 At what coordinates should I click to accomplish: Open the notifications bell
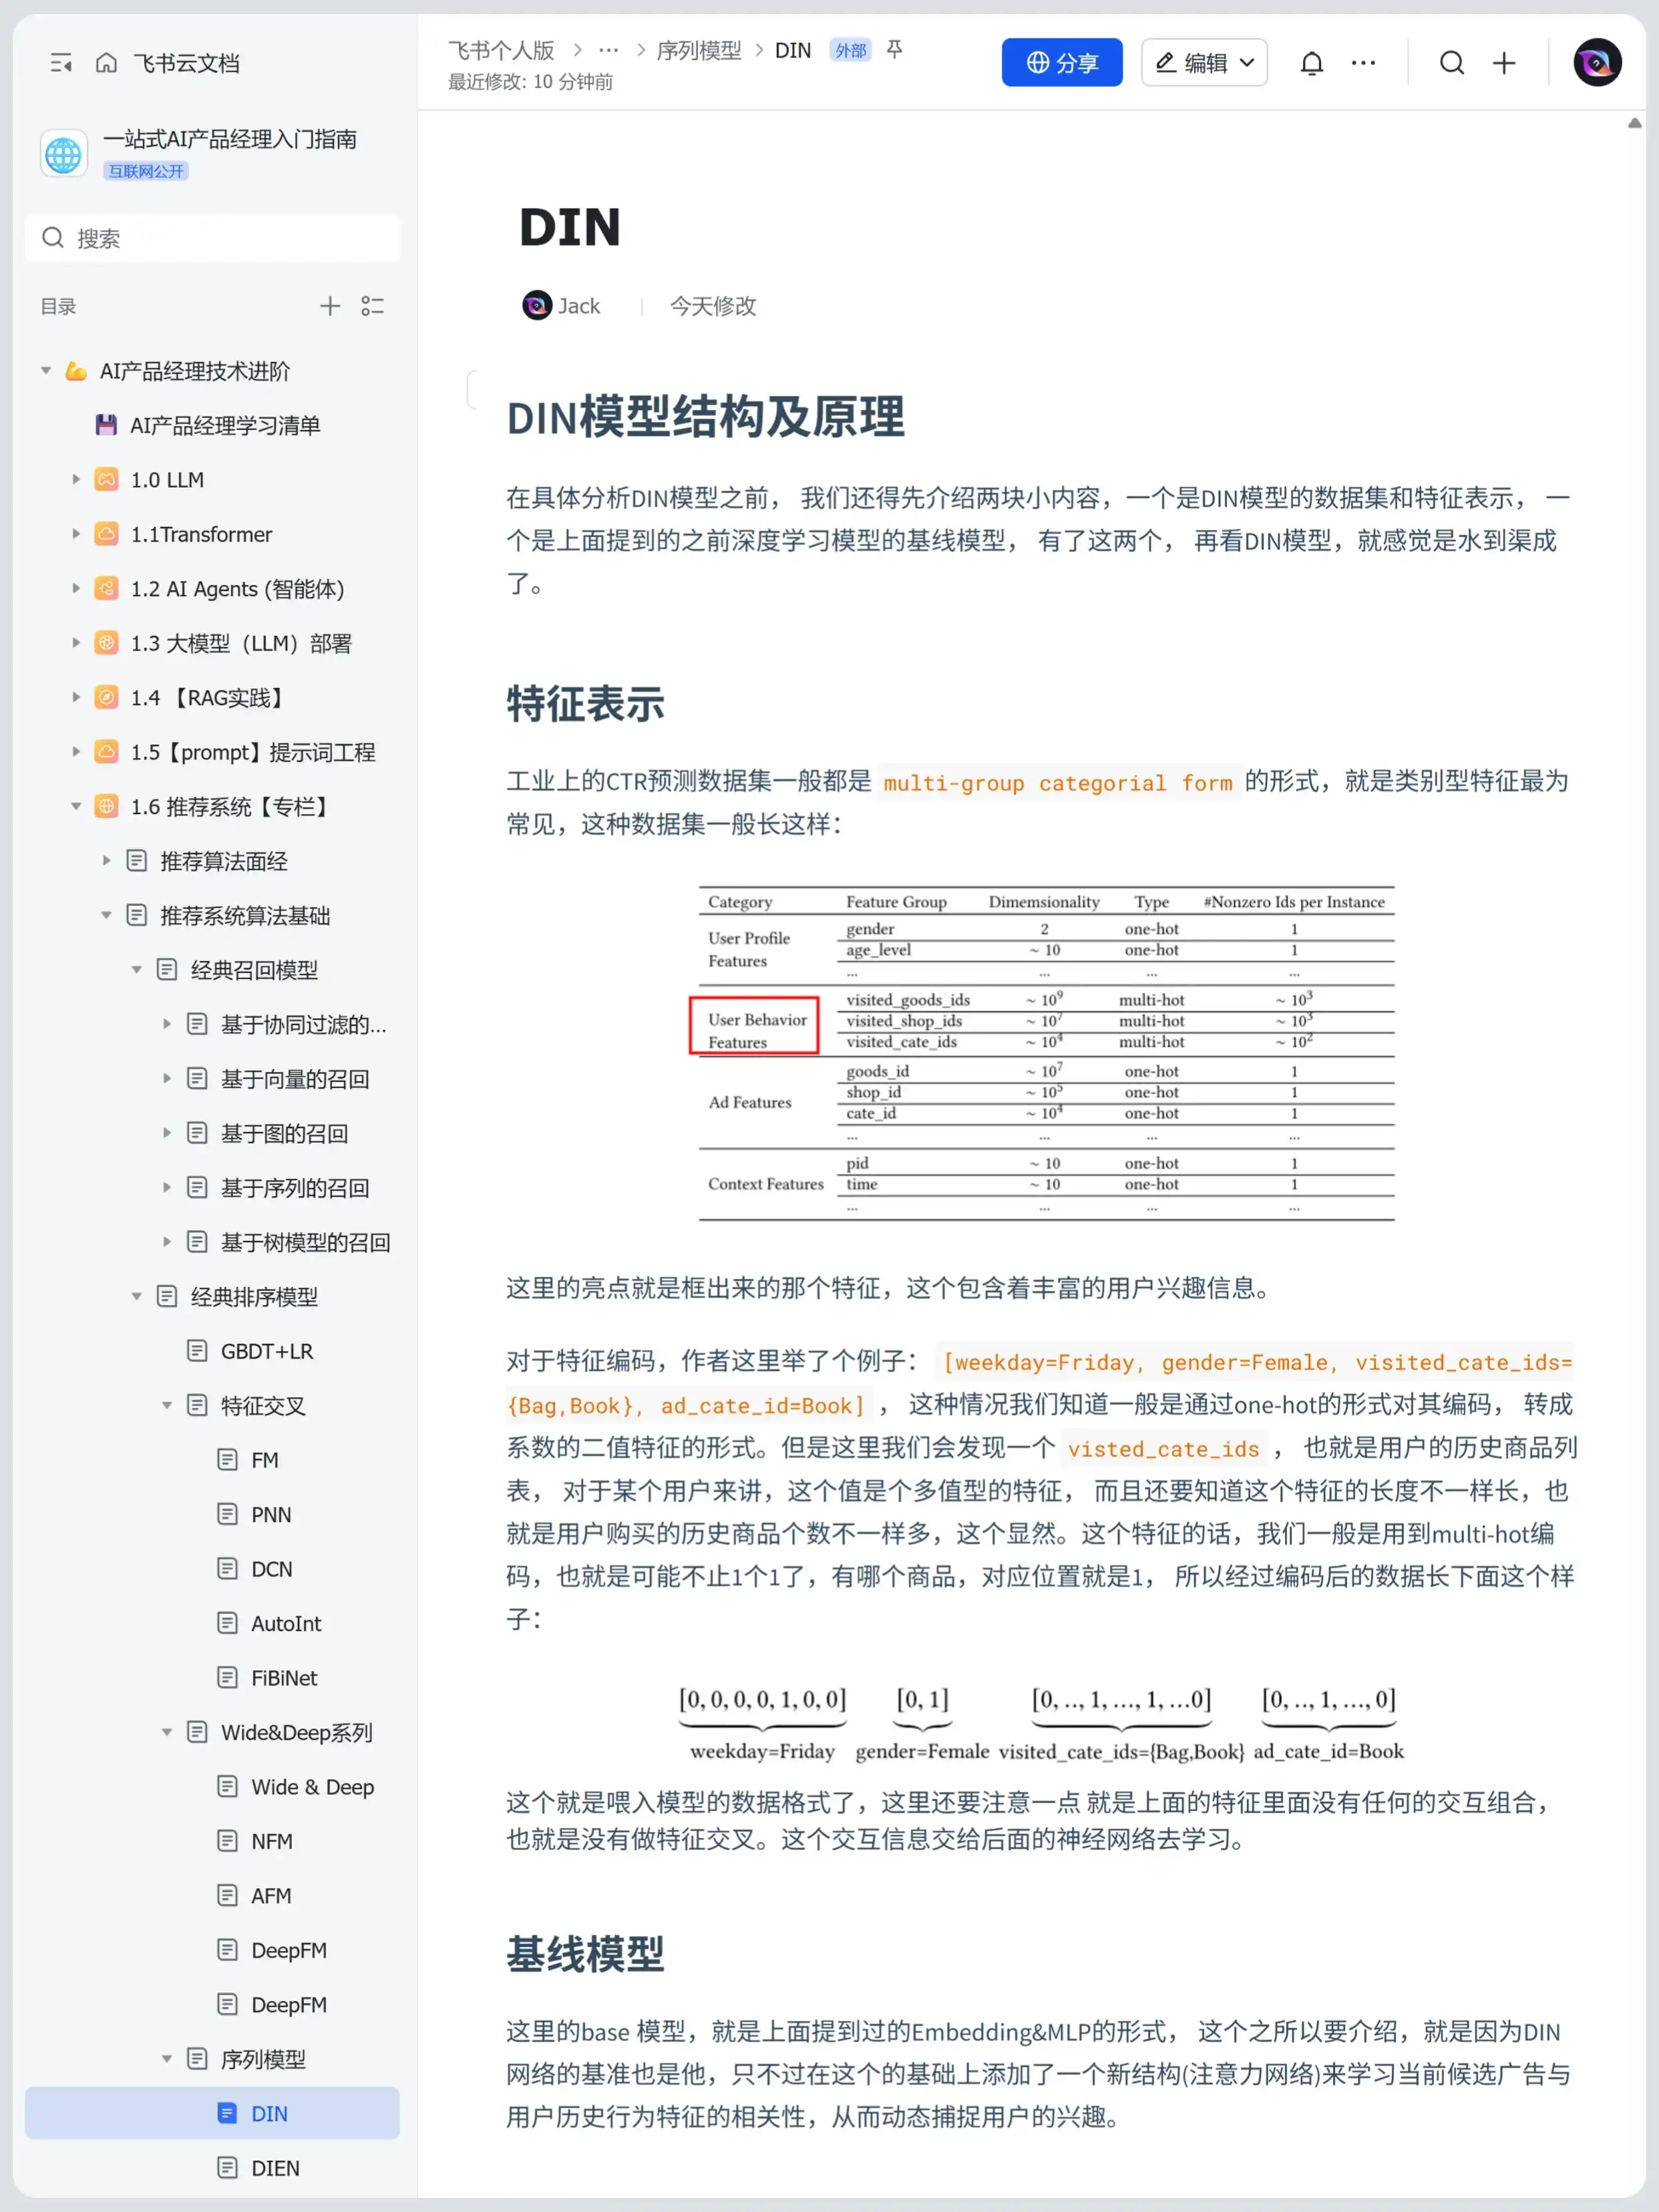click(x=1311, y=62)
